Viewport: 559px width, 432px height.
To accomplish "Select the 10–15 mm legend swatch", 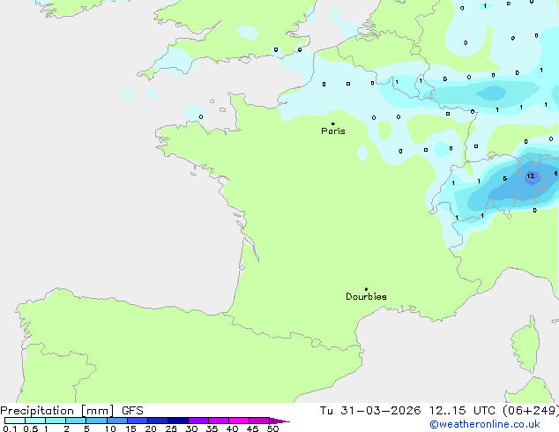I will pyautogui.click(x=117, y=421).
